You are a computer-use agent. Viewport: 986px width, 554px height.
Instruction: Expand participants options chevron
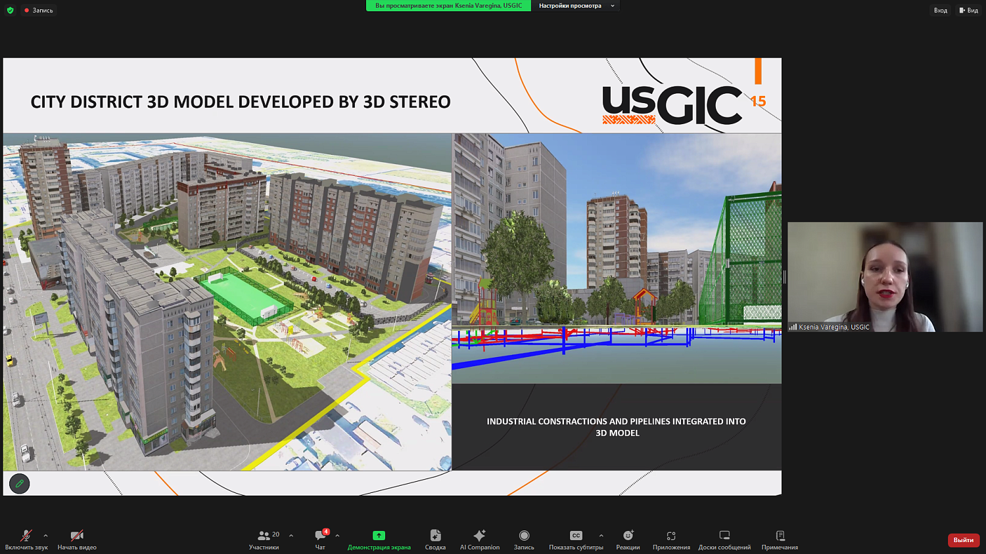click(x=291, y=536)
